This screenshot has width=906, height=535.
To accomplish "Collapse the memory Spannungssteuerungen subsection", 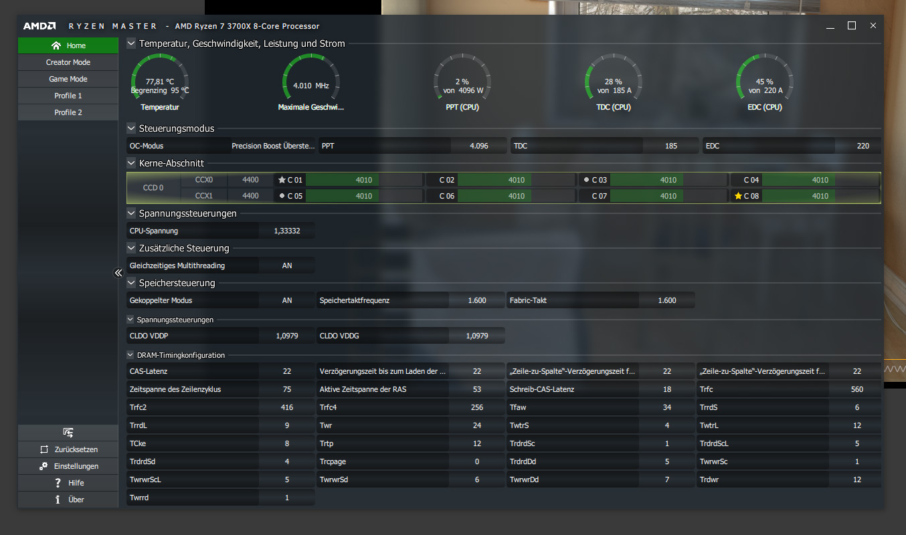I will (130, 320).
